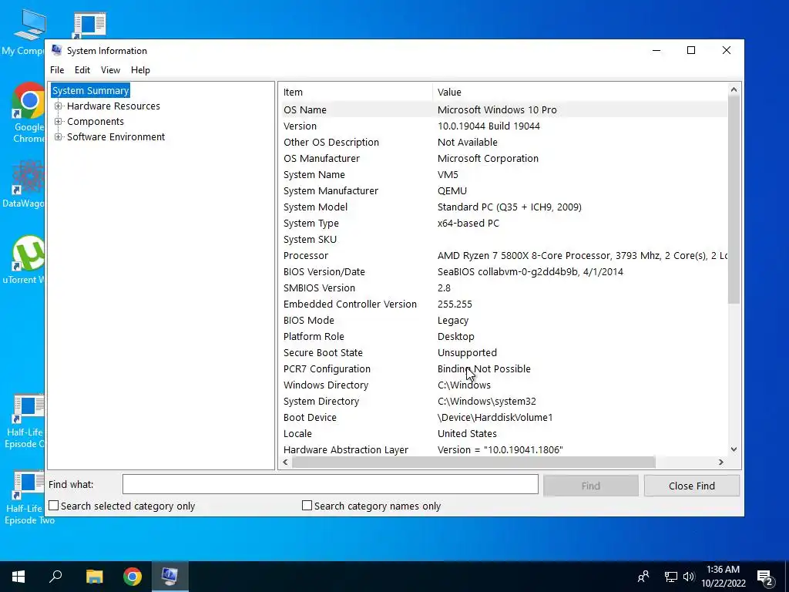789x592 pixels.
Task: Open File Explorer from the taskbar
Action: point(94,577)
